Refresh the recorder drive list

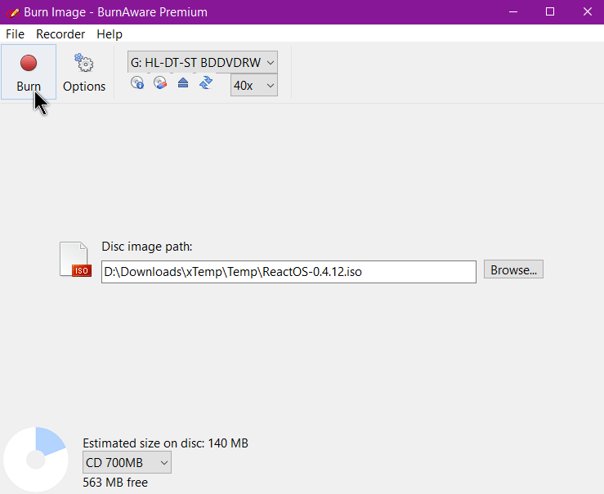tap(206, 82)
